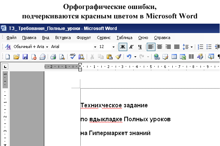Toggle underline formatting (Ч)
Screen dimensions: 220x146
pyautogui.click(x=140, y=47)
